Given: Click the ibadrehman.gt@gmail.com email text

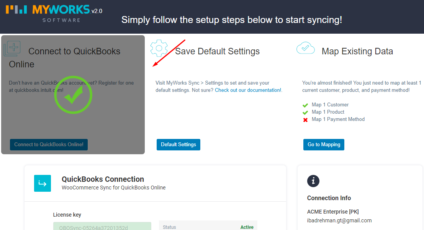Looking at the screenshot, I should pyautogui.click(x=339, y=220).
